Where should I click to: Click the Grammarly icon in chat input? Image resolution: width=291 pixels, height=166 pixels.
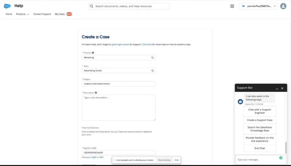pos(281,158)
